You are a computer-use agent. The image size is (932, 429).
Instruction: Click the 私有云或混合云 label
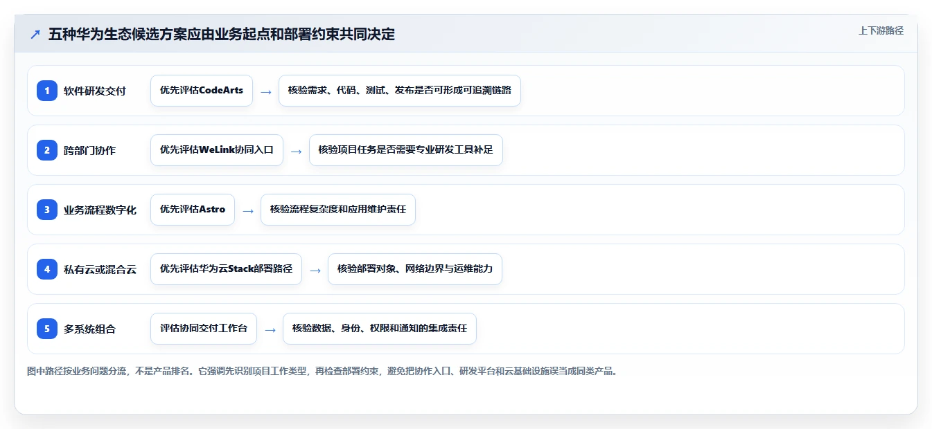pos(100,269)
